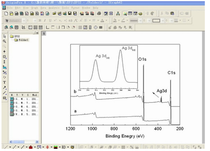
Task: Expand the line style dropdown
Action: pyautogui.click(x=141, y=21)
